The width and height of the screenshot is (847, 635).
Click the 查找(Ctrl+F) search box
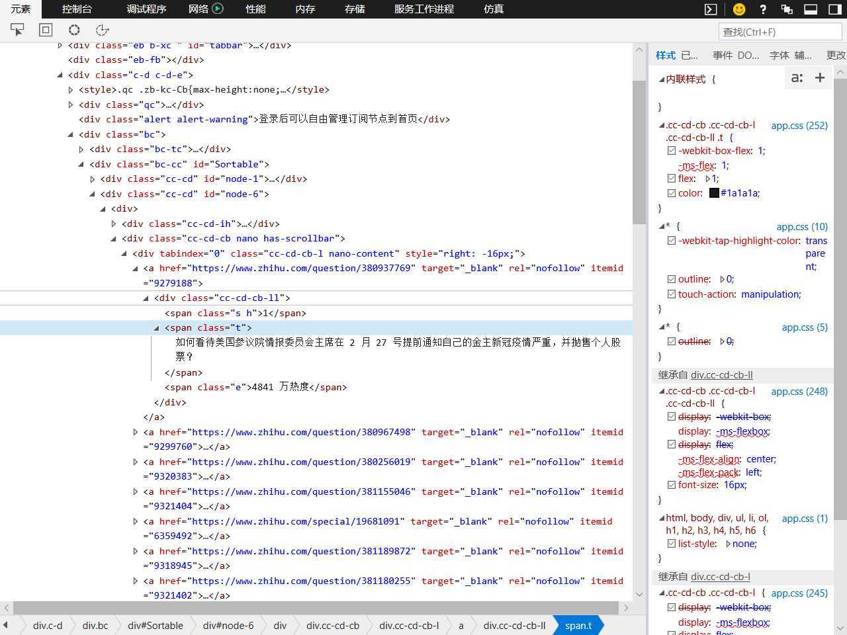780,31
